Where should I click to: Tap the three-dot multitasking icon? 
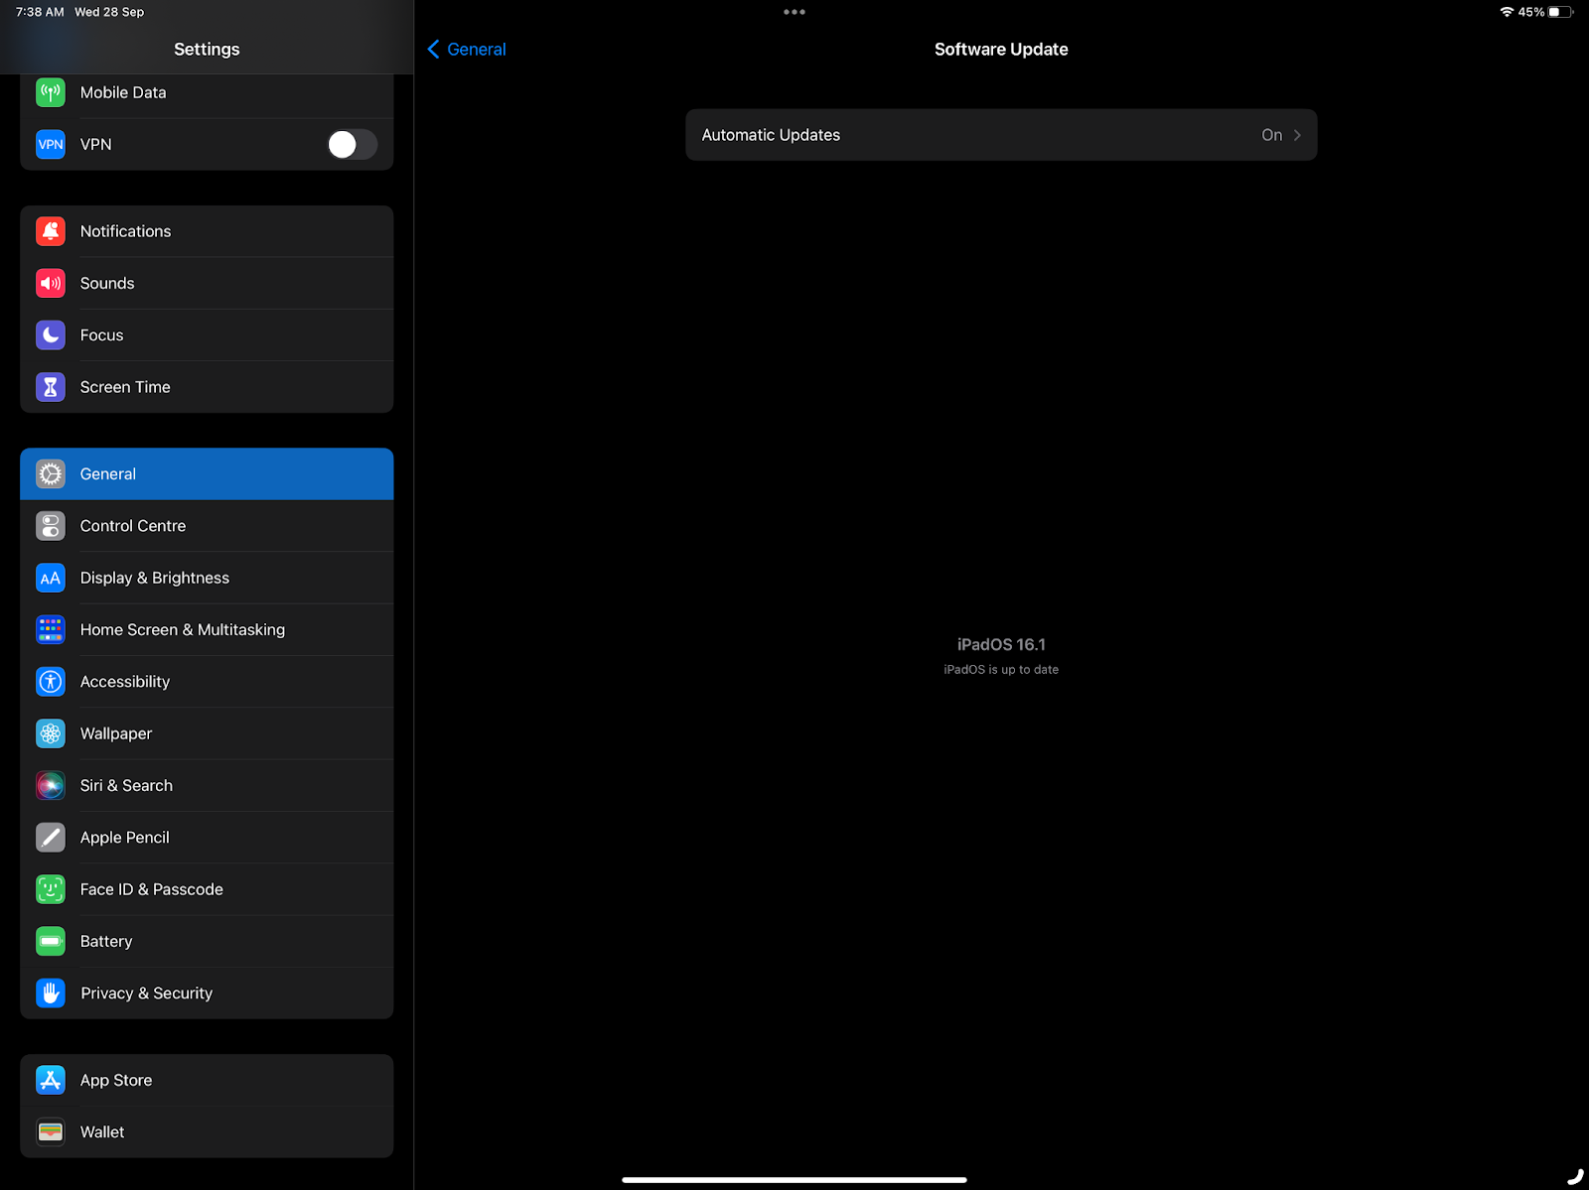pos(794,12)
